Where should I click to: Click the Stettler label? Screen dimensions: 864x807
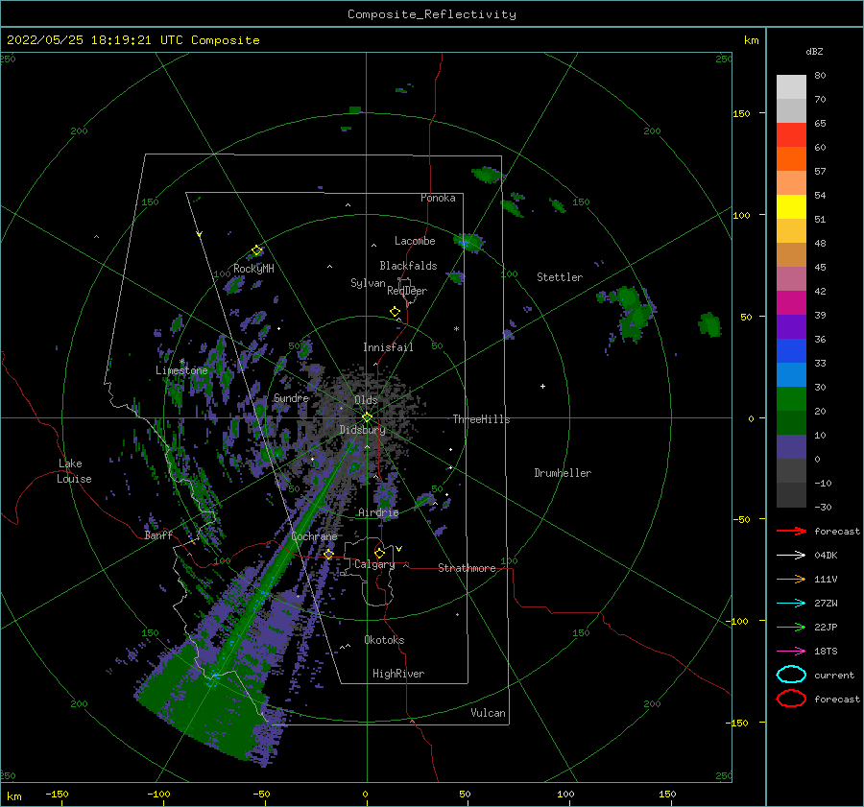560,277
